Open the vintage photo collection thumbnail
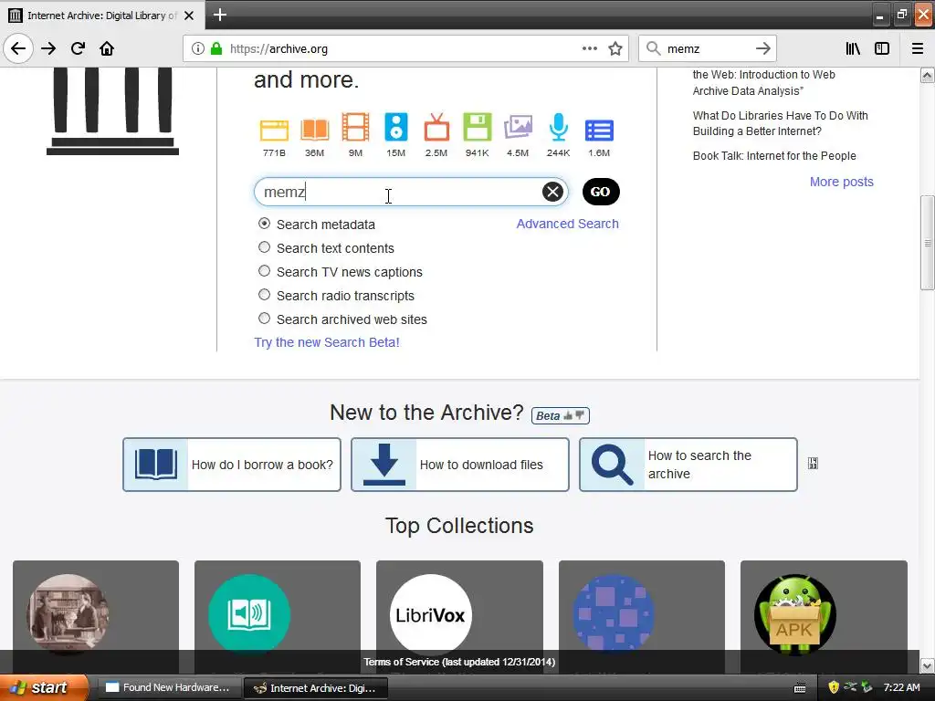 click(x=68, y=615)
